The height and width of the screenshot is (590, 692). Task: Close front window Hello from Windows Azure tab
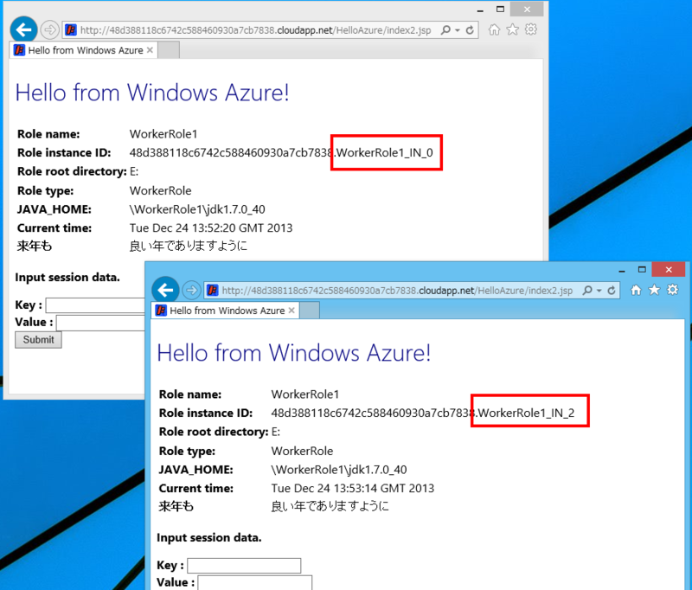(x=292, y=311)
